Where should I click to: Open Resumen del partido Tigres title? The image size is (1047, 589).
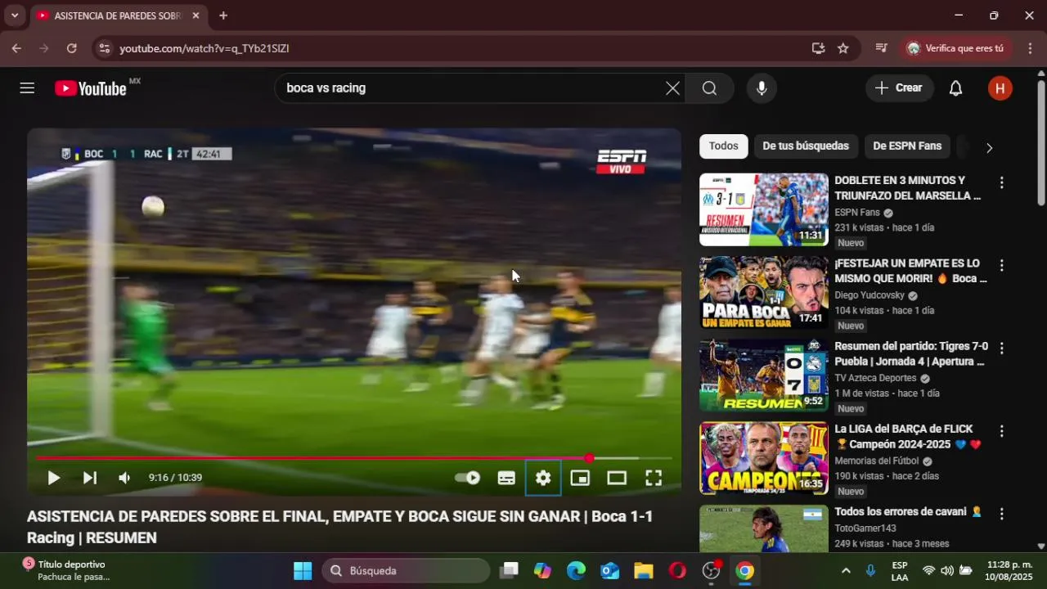pos(911,353)
